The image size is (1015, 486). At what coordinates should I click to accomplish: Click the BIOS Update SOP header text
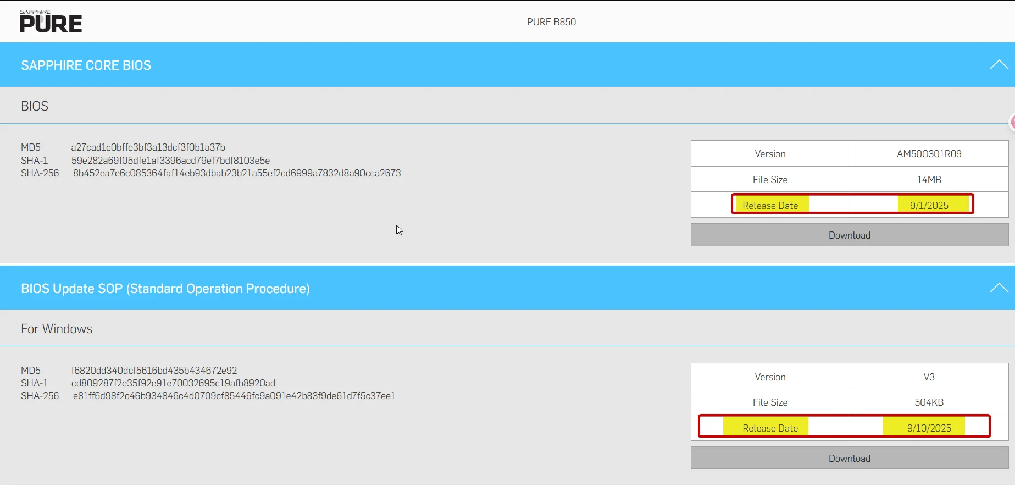pyautogui.click(x=165, y=289)
